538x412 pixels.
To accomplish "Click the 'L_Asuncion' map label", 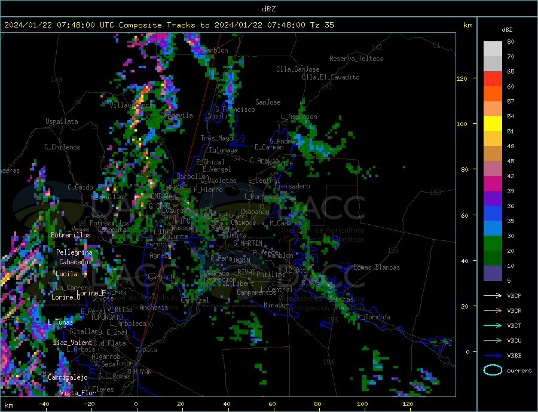I will [299, 117].
